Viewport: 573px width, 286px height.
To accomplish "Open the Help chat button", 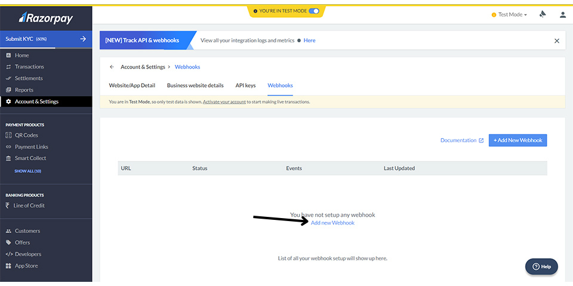I will click(541, 266).
